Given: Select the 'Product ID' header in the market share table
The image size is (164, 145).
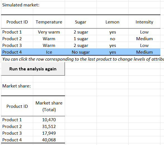Looking at the screenshot, I should [x=17, y=106].
